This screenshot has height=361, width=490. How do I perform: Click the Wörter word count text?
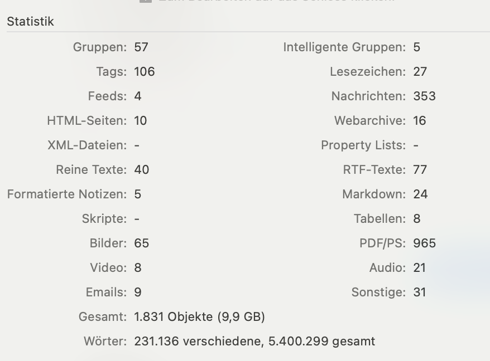[x=254, y=342]
